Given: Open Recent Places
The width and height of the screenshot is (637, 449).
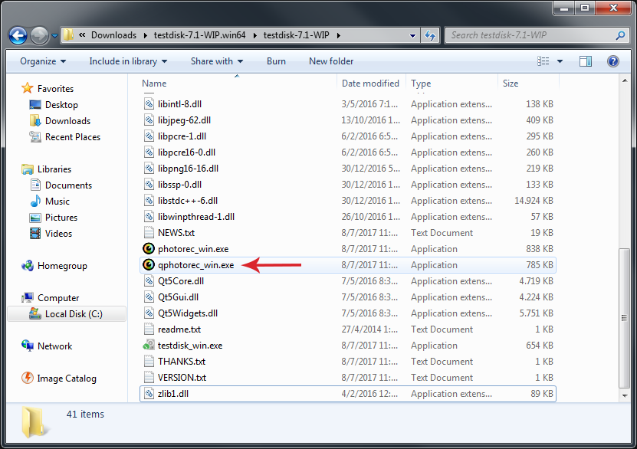Looking at the screenshot, I should click(72, 137).
